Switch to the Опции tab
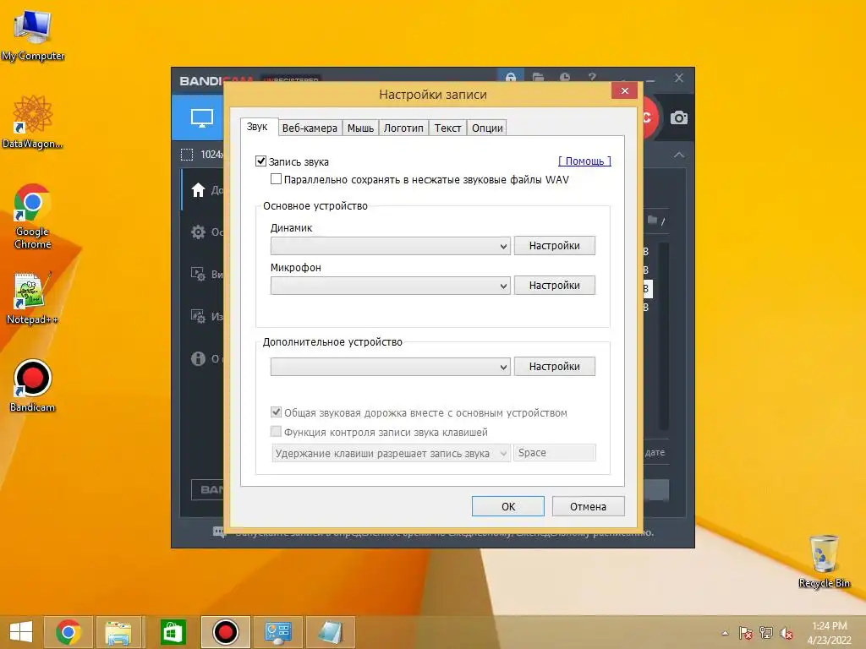The height and width of the screenshot is (649, 866). [x=487, y=128]
